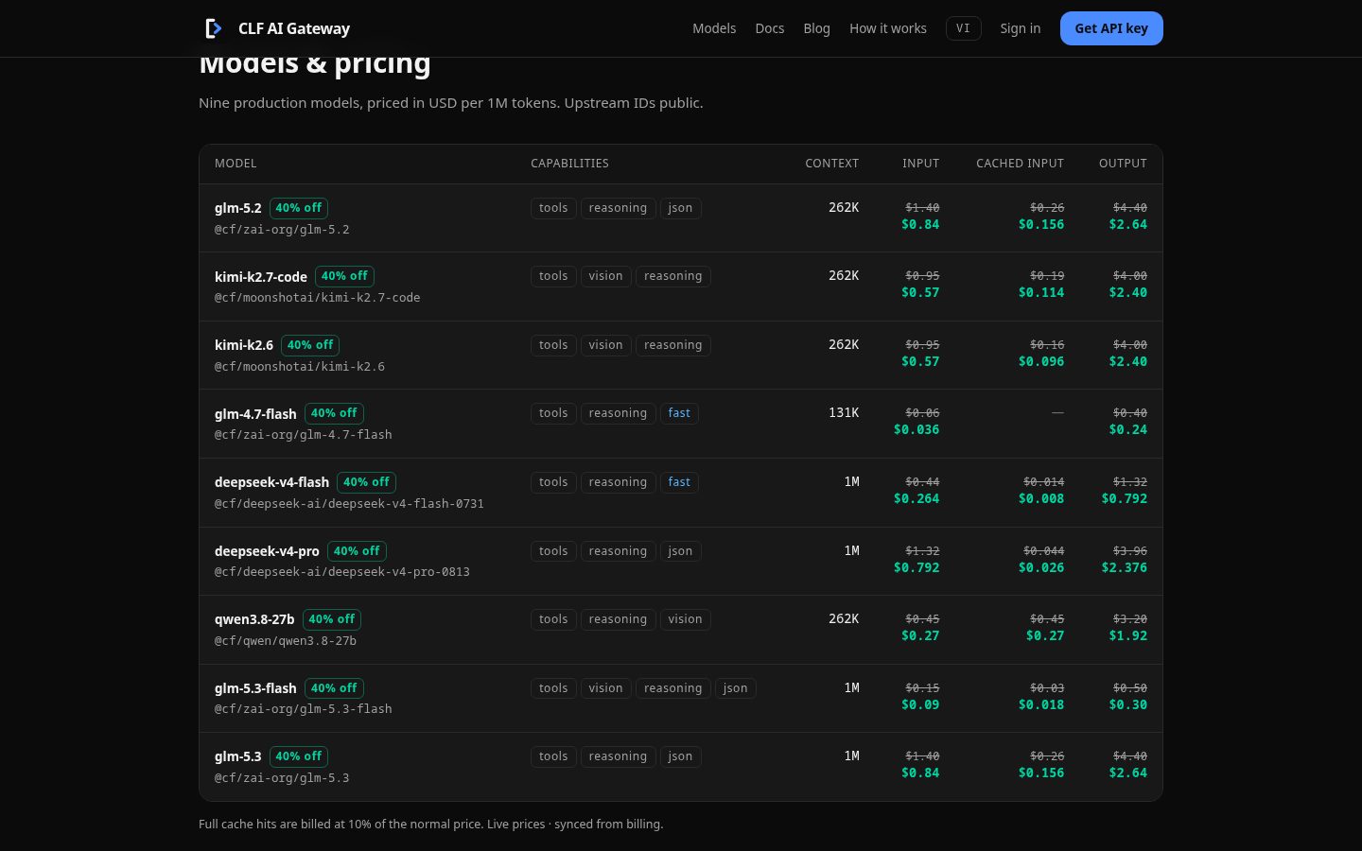
Task: Click the tools tag on the glm-5.3 row
Action: (x=553, y=756)
